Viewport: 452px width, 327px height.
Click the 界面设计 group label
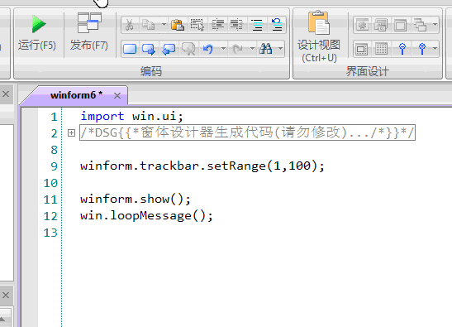click(368, 71)
